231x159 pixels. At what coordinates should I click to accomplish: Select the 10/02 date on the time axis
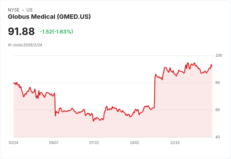pyautogui.click(x=134, y=143)
